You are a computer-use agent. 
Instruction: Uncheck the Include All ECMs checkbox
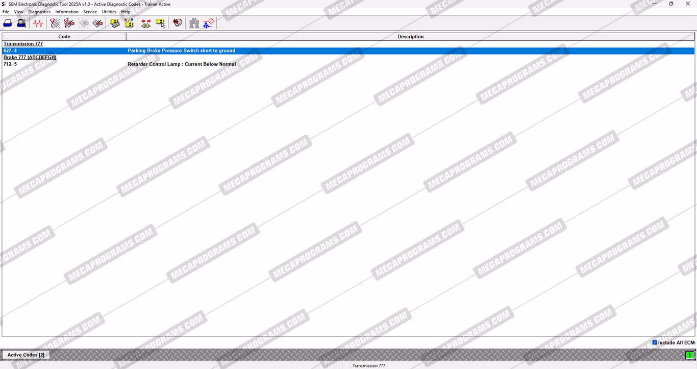click(x=655, y=342)
